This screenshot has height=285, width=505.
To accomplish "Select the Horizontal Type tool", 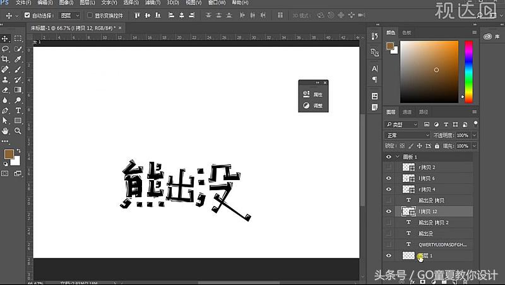I will click(18, 111).
